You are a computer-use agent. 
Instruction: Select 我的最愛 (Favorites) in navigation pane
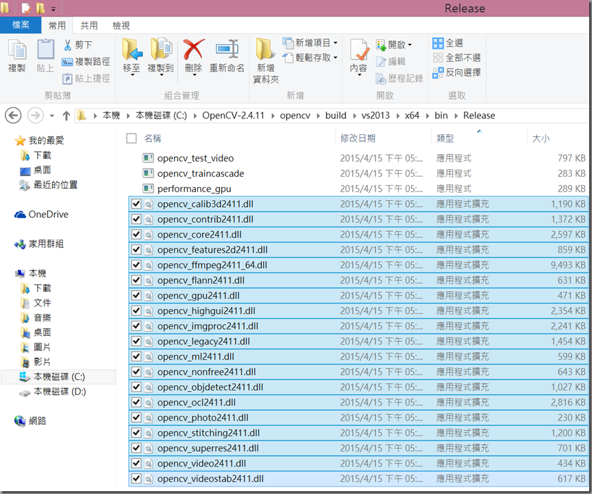(x=40, y=140)
